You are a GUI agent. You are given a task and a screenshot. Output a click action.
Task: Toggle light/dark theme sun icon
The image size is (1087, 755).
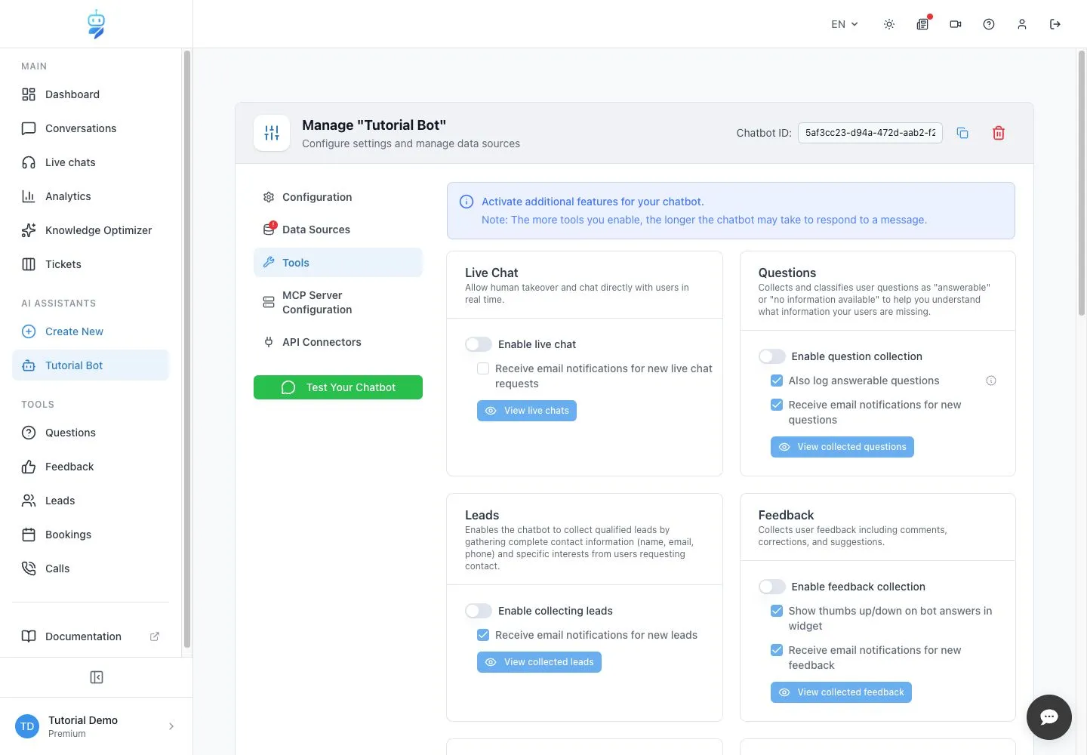coord(889,24)
